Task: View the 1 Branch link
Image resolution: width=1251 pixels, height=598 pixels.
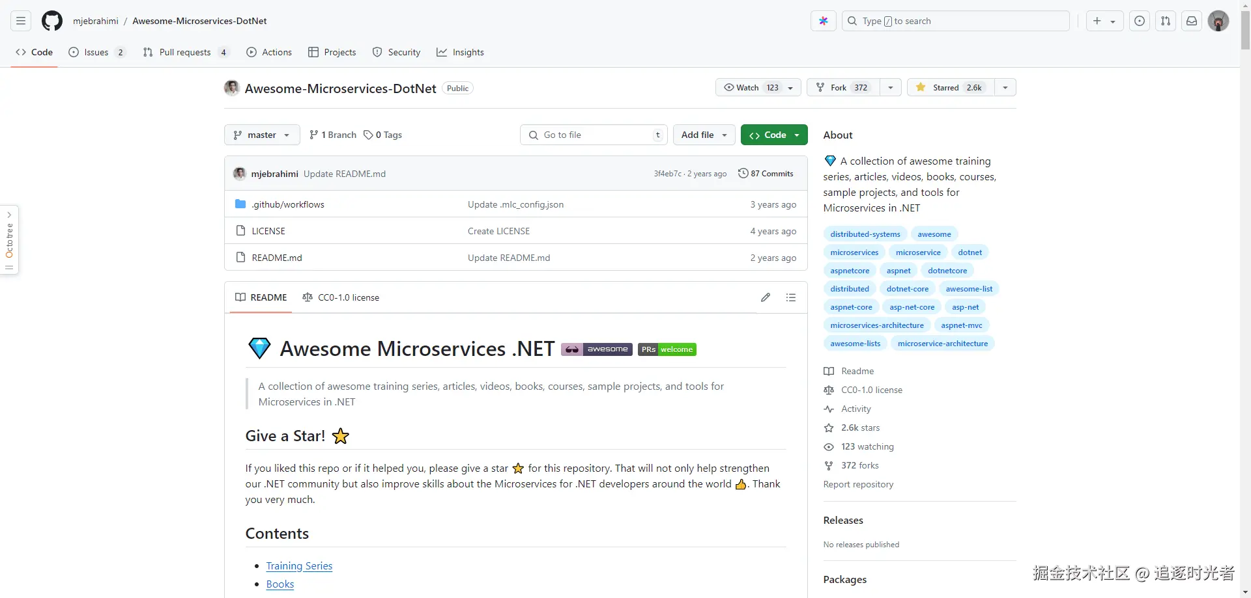Action: coord(333,135)
